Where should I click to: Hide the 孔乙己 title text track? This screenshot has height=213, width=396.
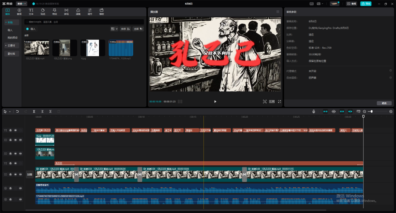[x=15, y=163]
